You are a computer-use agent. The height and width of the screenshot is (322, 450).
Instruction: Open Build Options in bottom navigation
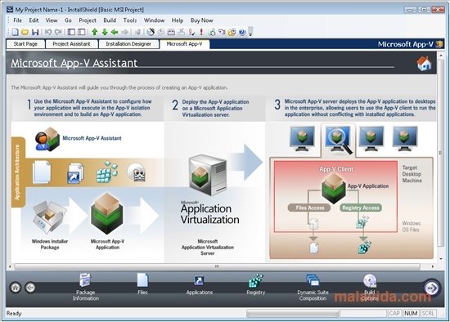[x=370, y=288]
